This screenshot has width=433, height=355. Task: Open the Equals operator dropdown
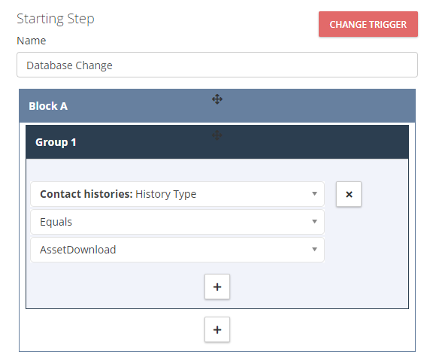(x=177, y=222)
